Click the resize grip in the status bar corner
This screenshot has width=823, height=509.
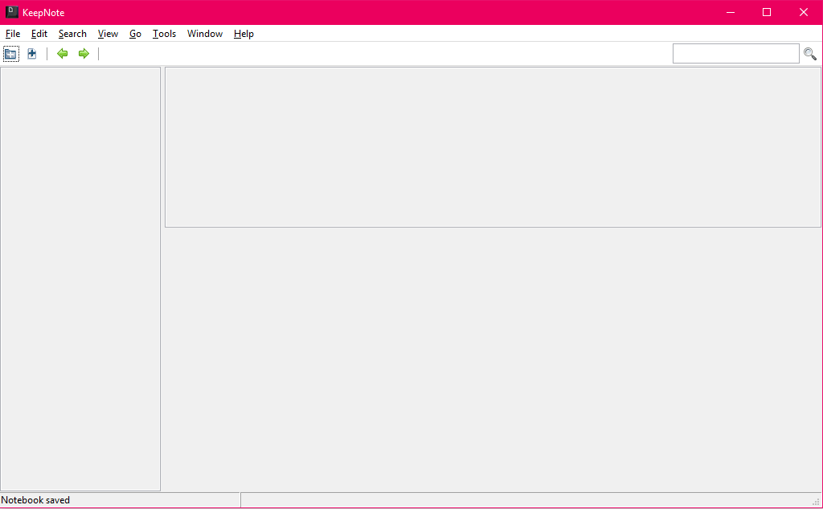[x=816, y=503]
